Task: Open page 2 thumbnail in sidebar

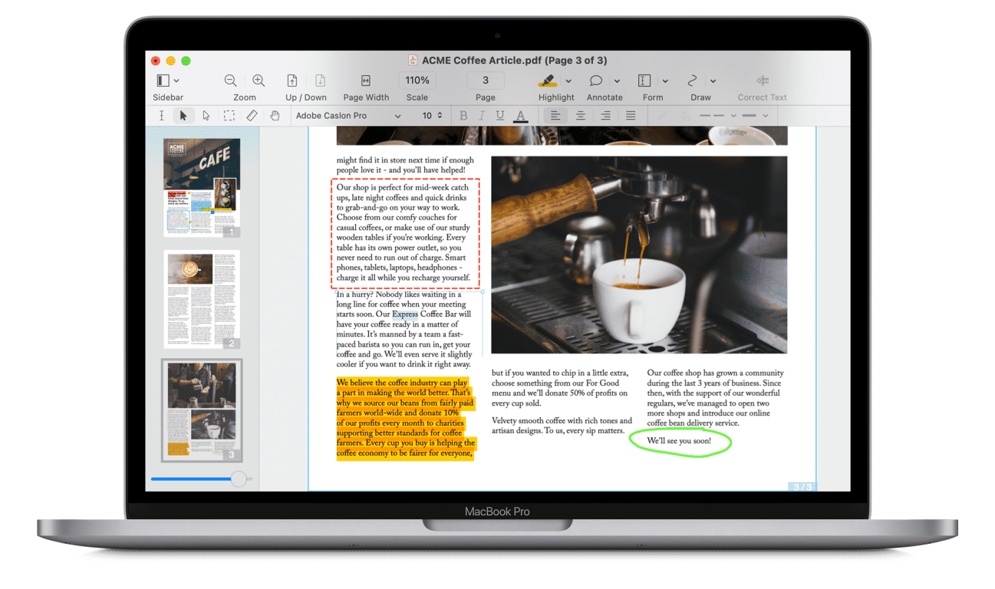Action: click(202, 299)
